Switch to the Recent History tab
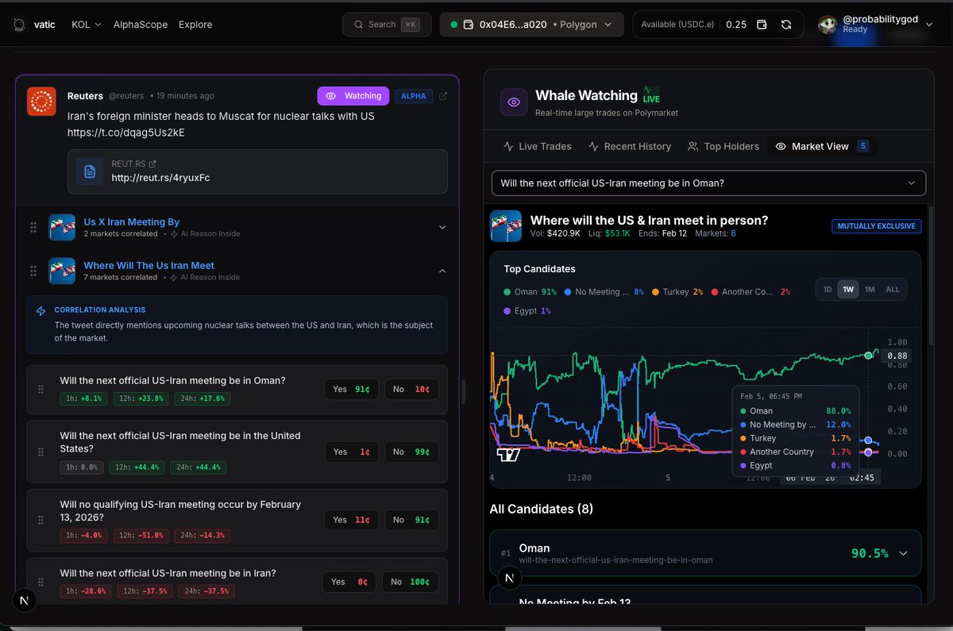953x631 pixels. (630, 146)
